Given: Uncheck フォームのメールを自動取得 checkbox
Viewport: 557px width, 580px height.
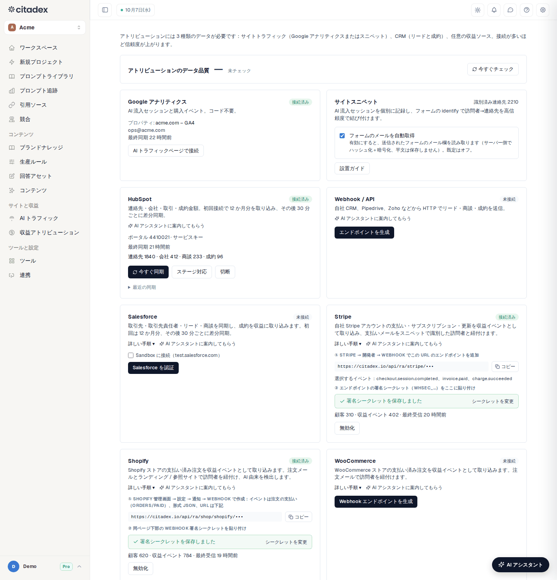Looking at the screenshot, I should pyautogui.click(x=342, y=136).
